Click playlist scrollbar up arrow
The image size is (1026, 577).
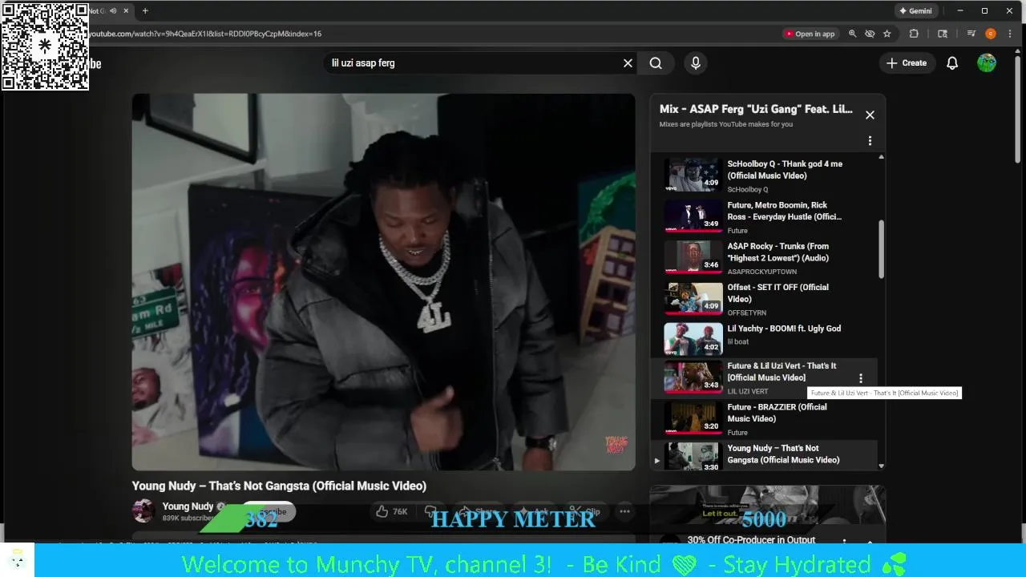(882, 157)
